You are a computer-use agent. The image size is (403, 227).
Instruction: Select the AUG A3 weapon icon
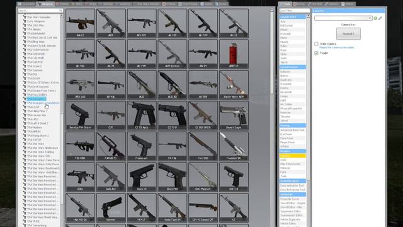tap(173, 85)
